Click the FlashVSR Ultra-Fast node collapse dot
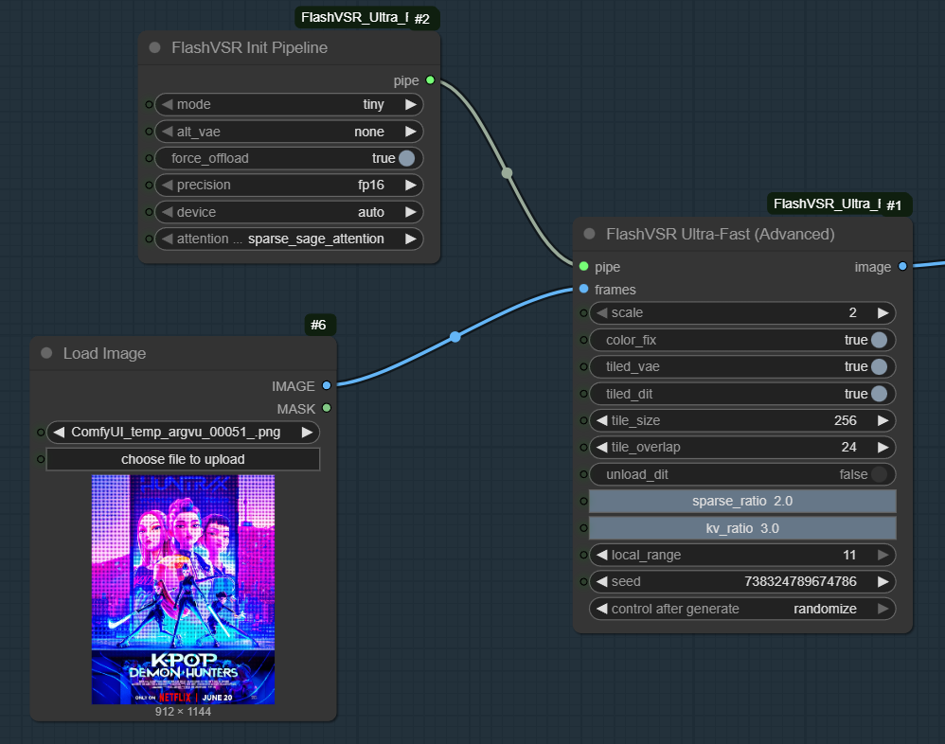The height and width of the screenshot is (744, 945). click(x=589, y=234)
